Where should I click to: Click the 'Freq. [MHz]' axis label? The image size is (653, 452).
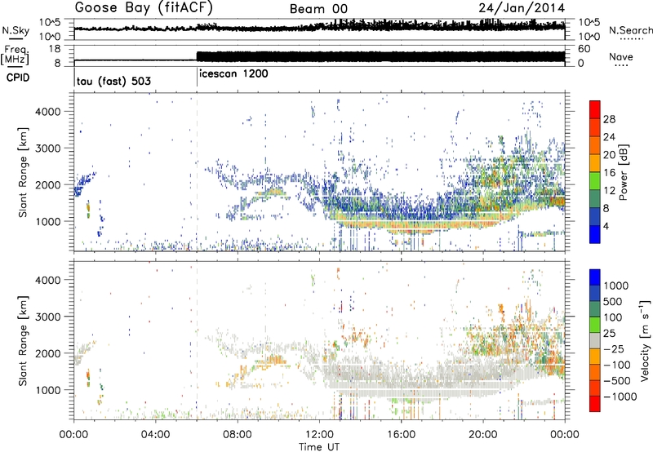pos(16,55)
